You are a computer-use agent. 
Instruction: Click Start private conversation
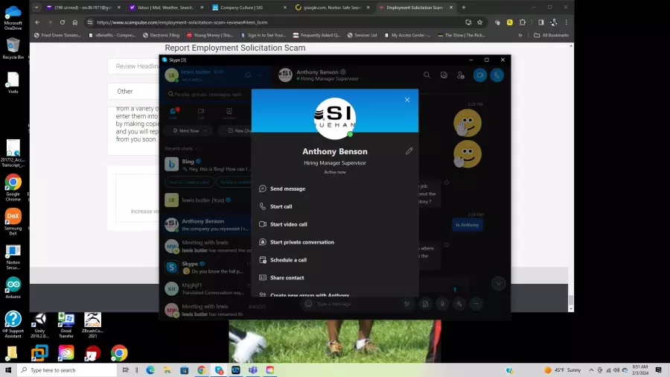point(301,242)
